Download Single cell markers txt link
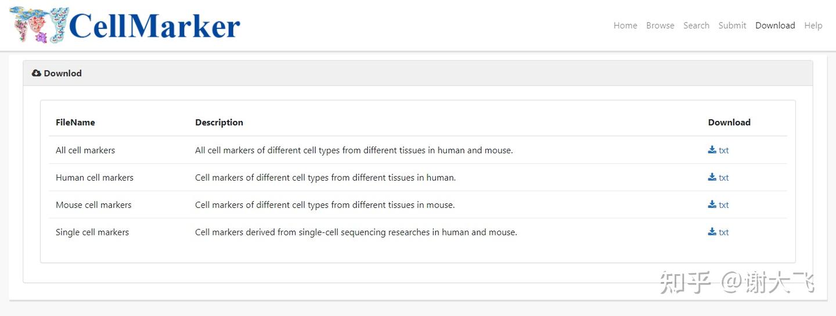This screenshot has width=836, height=316. coord(724,232)
